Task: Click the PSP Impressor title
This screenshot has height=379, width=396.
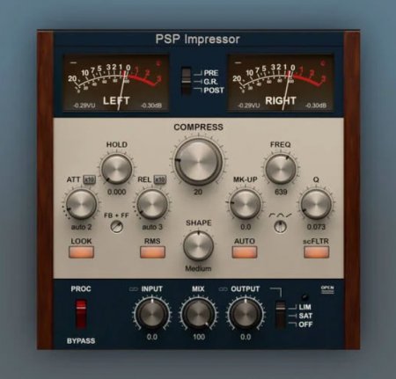Action: coord(197,39)
